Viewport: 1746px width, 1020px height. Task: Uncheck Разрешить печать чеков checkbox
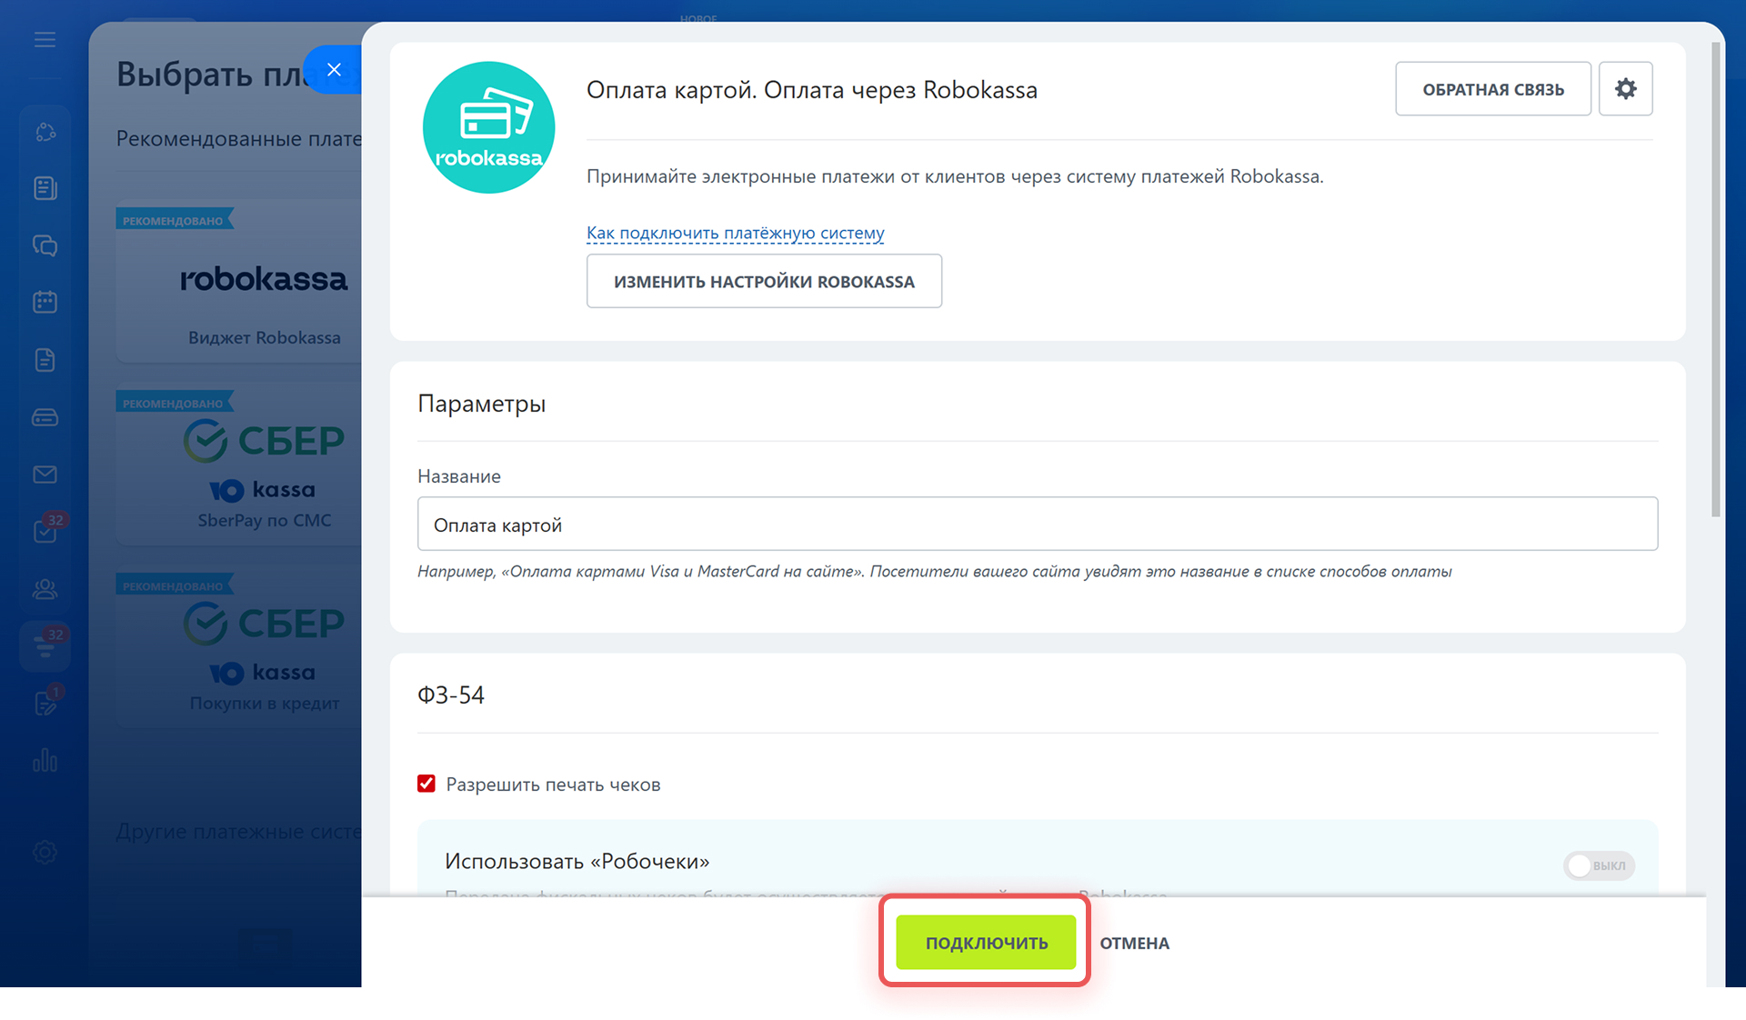pyautogui.click(x=426, y=784)
